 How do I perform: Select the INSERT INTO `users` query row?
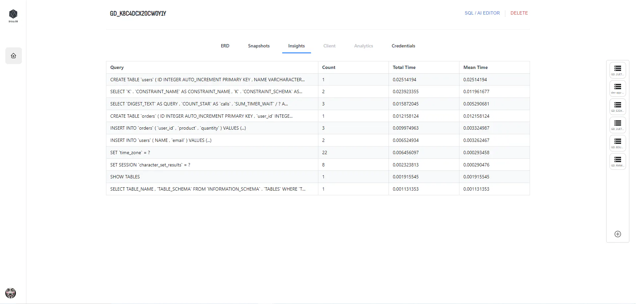coord(318,140)
